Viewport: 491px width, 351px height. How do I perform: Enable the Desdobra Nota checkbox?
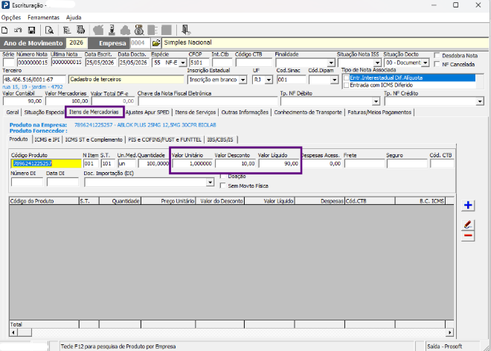[437, 56]
